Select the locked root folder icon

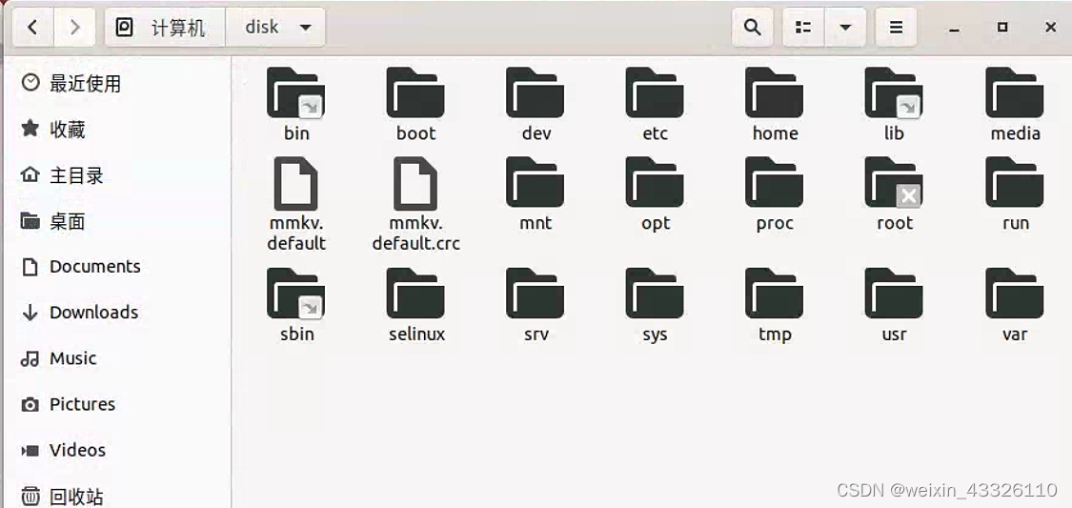[x=894, y=183]
